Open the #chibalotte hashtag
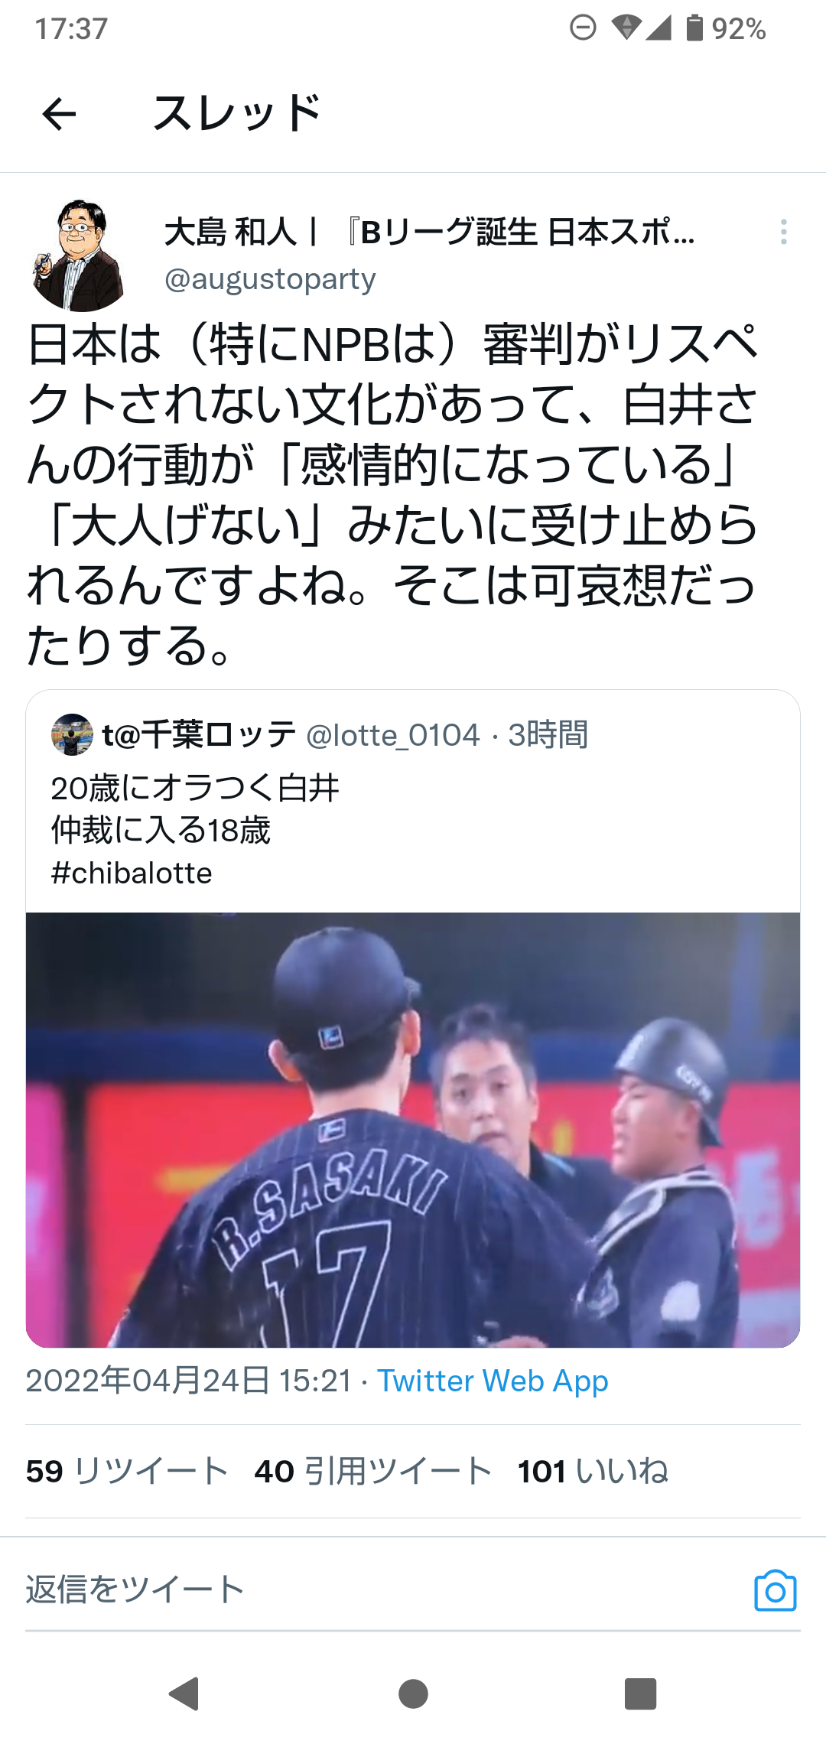Viewport: 826px width, 1744px height. pos(132,874)
